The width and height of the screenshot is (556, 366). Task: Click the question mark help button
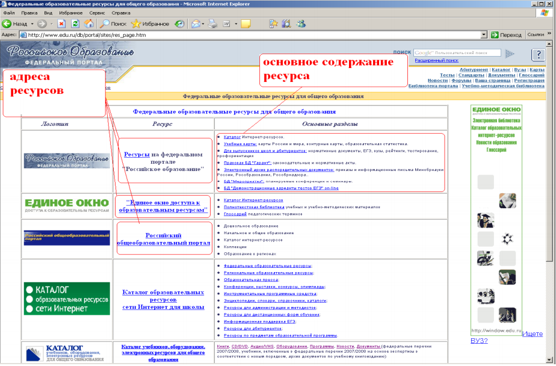(539, 54)
